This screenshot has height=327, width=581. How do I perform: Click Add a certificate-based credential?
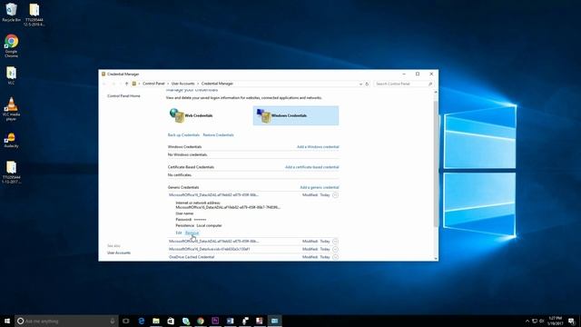click(x=312, y=167)
